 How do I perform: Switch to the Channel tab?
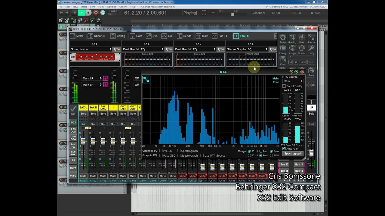point(96,36)
